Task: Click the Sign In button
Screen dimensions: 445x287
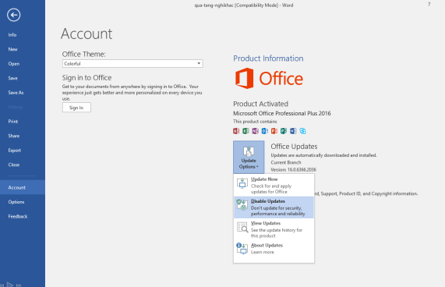Action: click(x=76, y=108)
